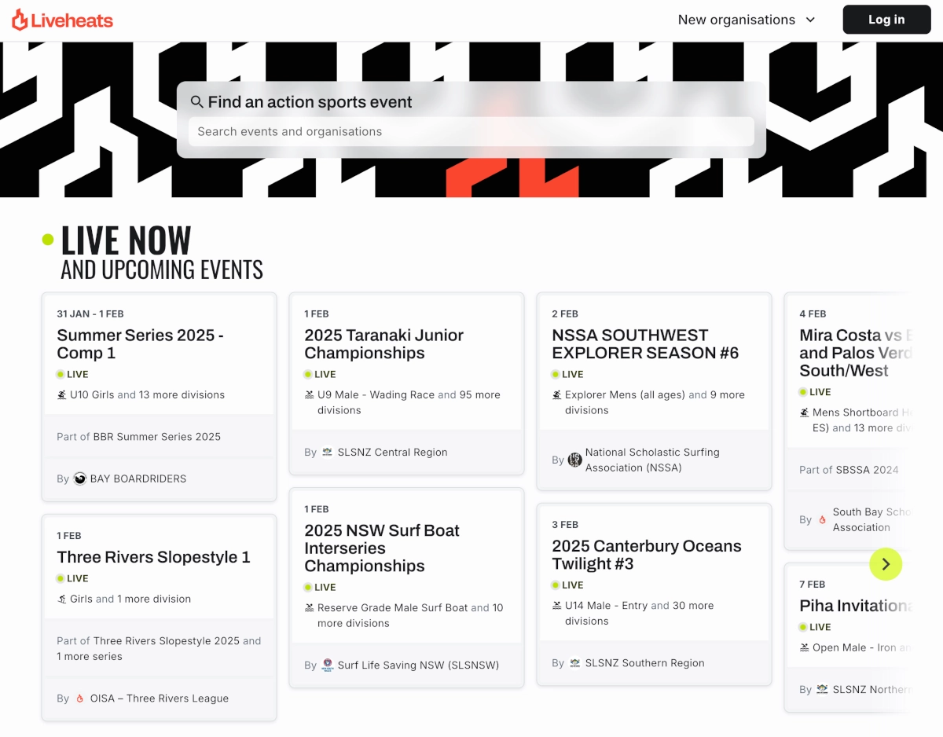Click the SLSNZ Southern Region logo icon
Viewport: 943px width, 737px height.
click(575, 663)
